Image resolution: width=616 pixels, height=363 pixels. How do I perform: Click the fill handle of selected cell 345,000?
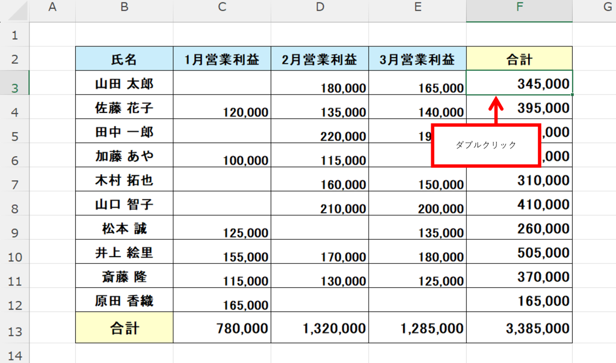[x=573, y=94]
